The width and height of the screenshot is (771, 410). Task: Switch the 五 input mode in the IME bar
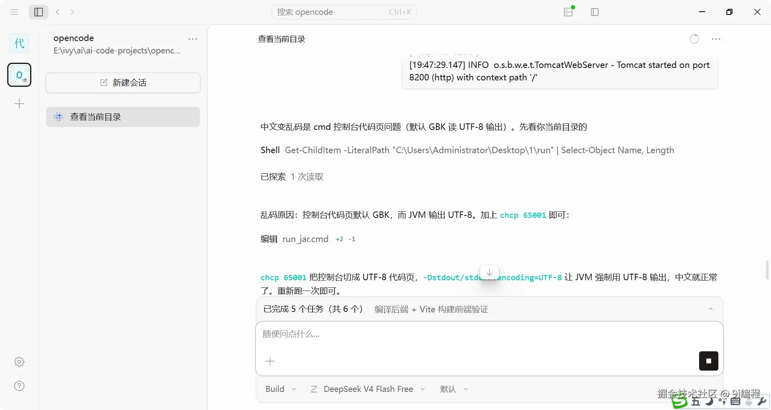pos(696,402)
